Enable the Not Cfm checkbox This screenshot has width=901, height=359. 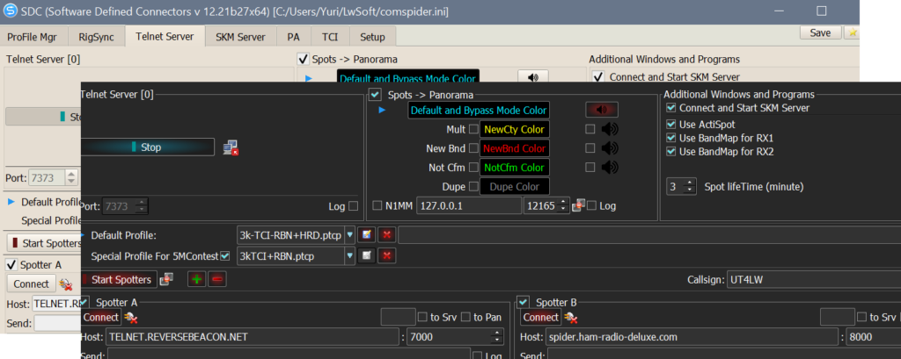pos(473,168)
